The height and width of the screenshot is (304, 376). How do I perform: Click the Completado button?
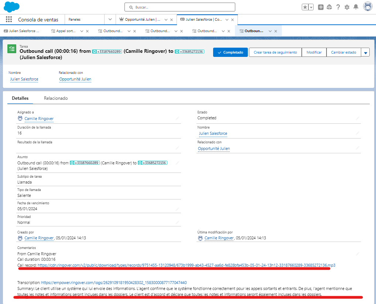230,52
